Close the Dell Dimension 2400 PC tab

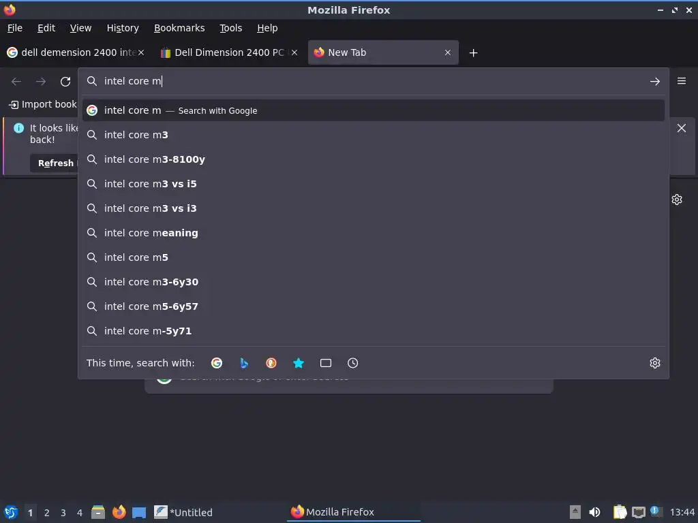point(294,52)
